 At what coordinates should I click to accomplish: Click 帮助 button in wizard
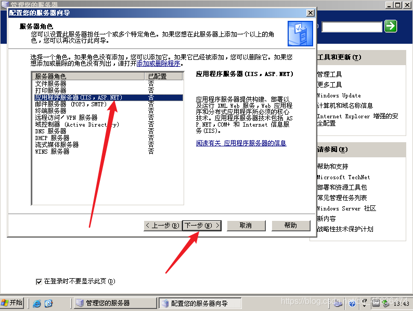(x=291, y=226)
